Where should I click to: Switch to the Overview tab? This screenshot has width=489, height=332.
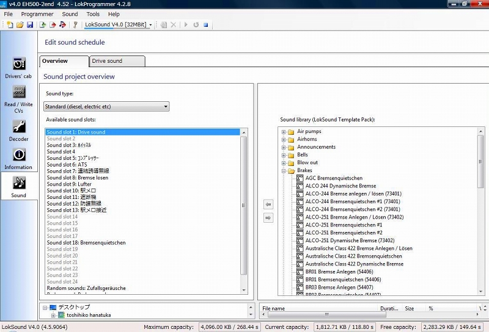pyautogui.click(x=64, y=61)
